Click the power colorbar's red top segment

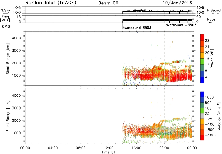pos(202,37)
